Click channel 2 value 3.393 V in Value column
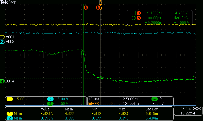 47,118
